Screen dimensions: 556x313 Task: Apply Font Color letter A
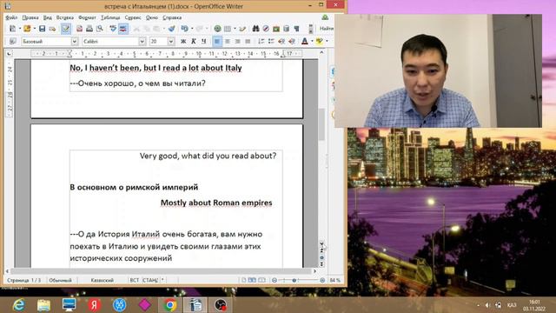click(x=305, y=42)
